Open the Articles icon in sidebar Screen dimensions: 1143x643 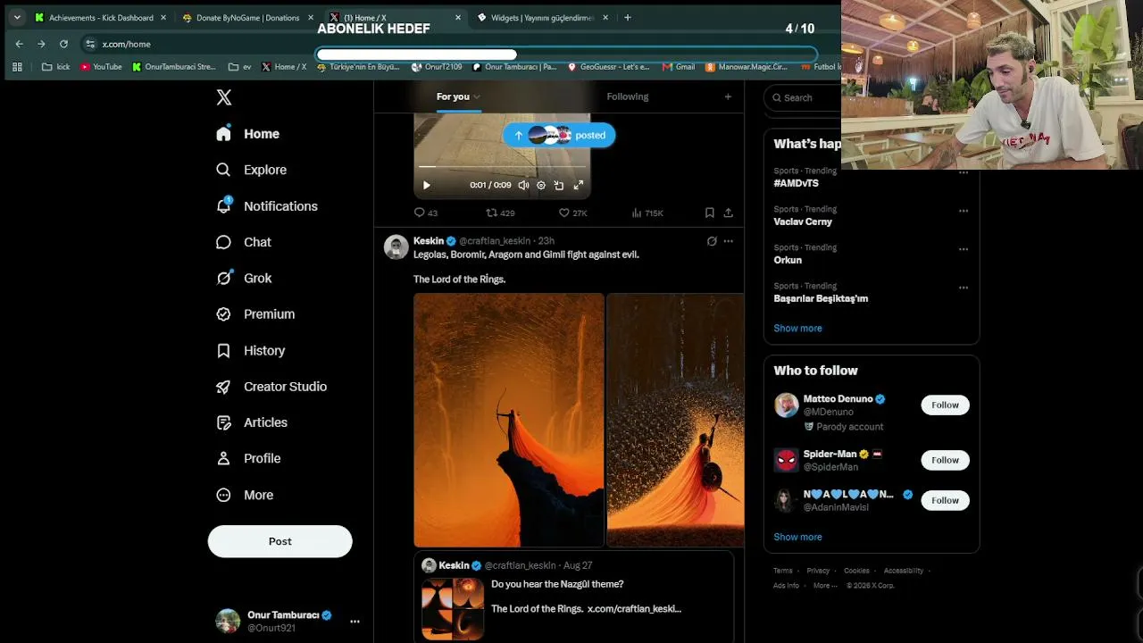[223, 422]
